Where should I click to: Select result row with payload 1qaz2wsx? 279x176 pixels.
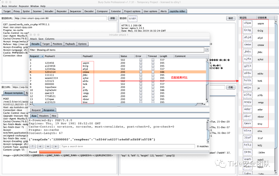tap(118, 87)
